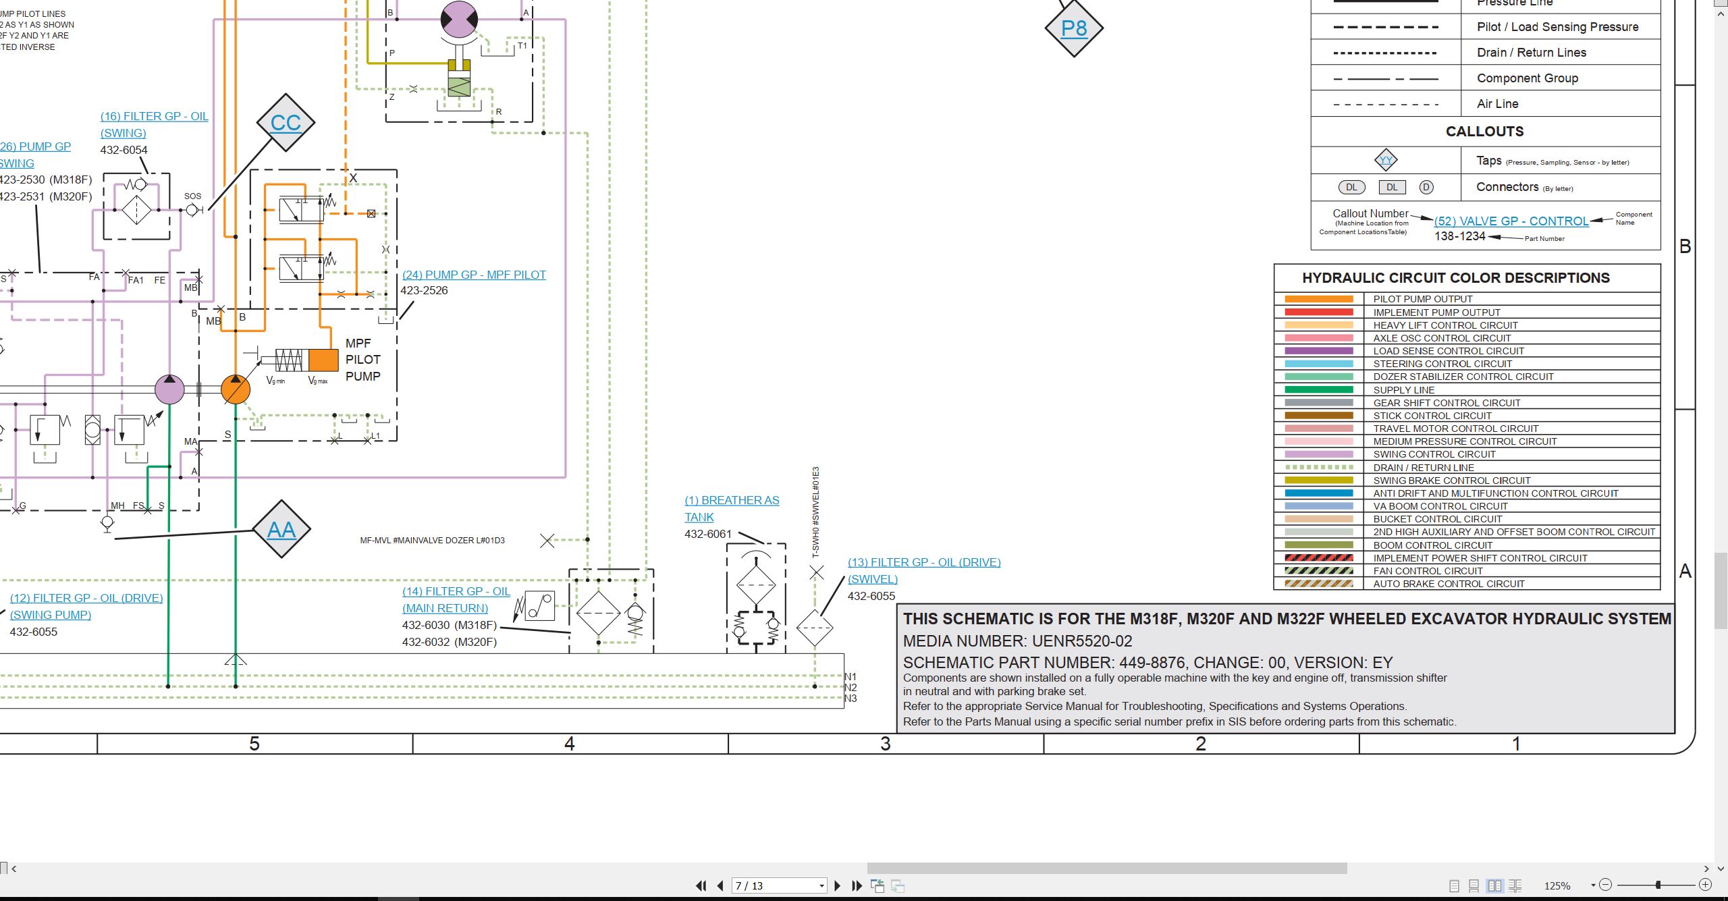Open the (52) VALVE GP - CONTROL link
This screenshot has width=1728, height=901.
[1511, 221]
